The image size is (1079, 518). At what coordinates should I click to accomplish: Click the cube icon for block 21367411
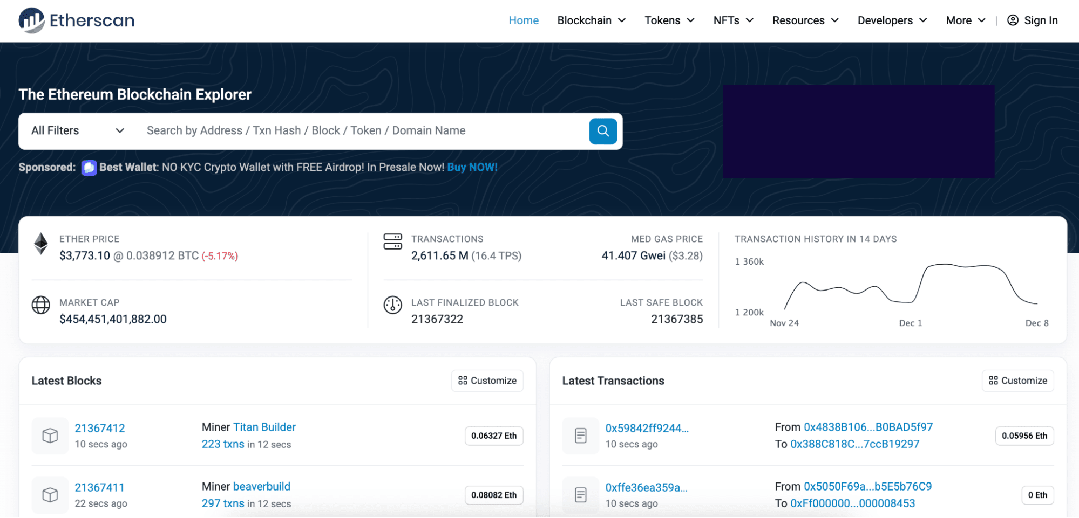[x=50, y=495]
